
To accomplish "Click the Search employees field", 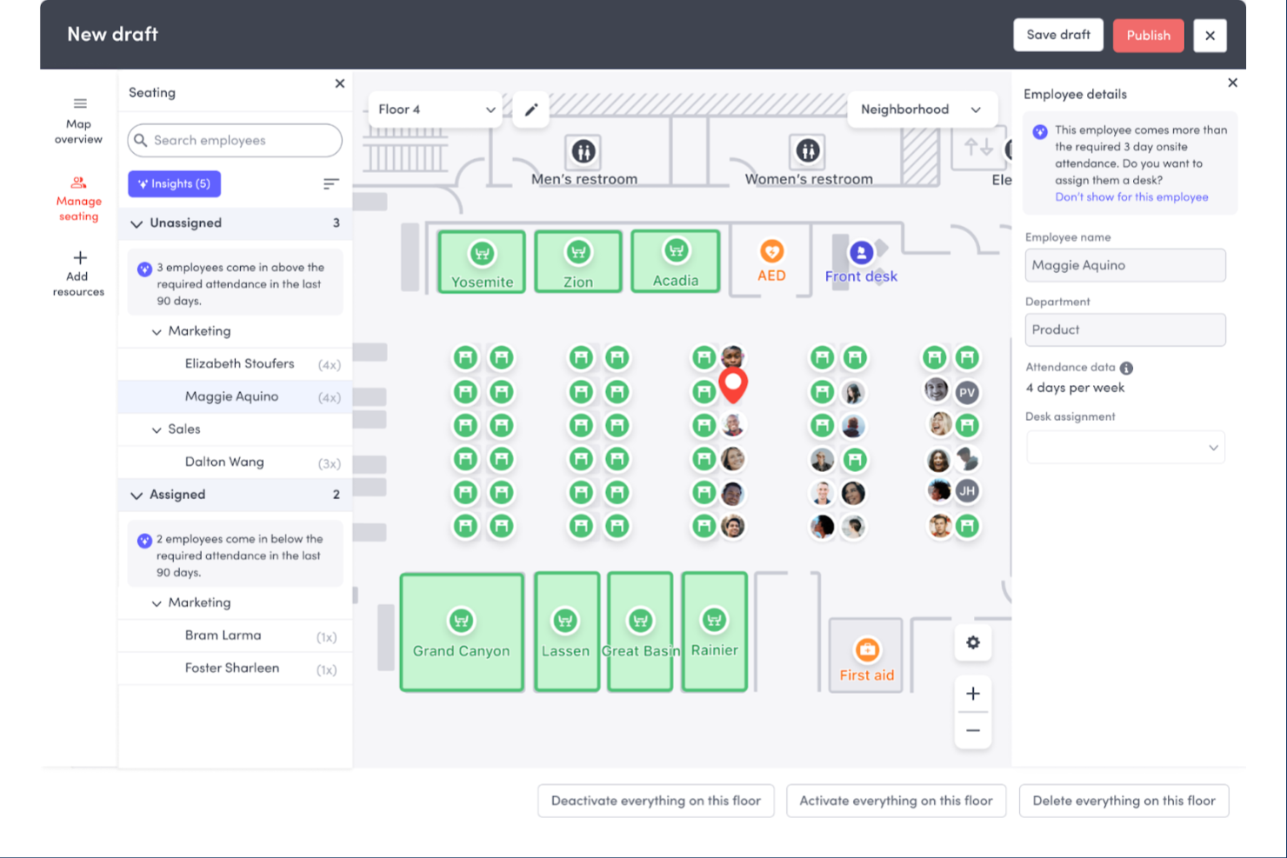I will [x=234, y=140].
